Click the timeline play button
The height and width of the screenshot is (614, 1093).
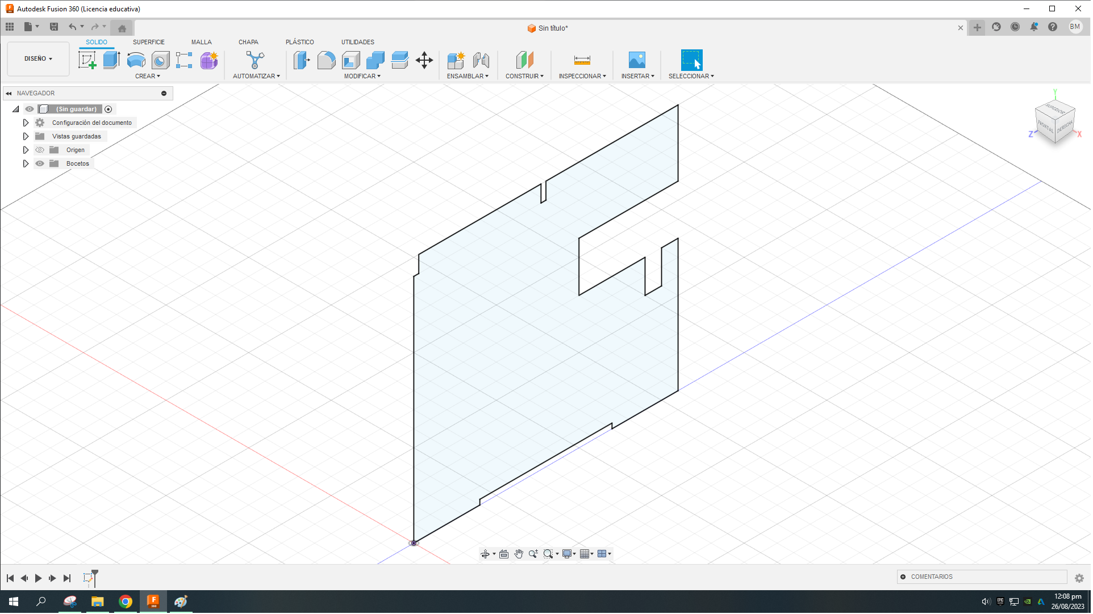pyautogui.click(x=38, y=579)
